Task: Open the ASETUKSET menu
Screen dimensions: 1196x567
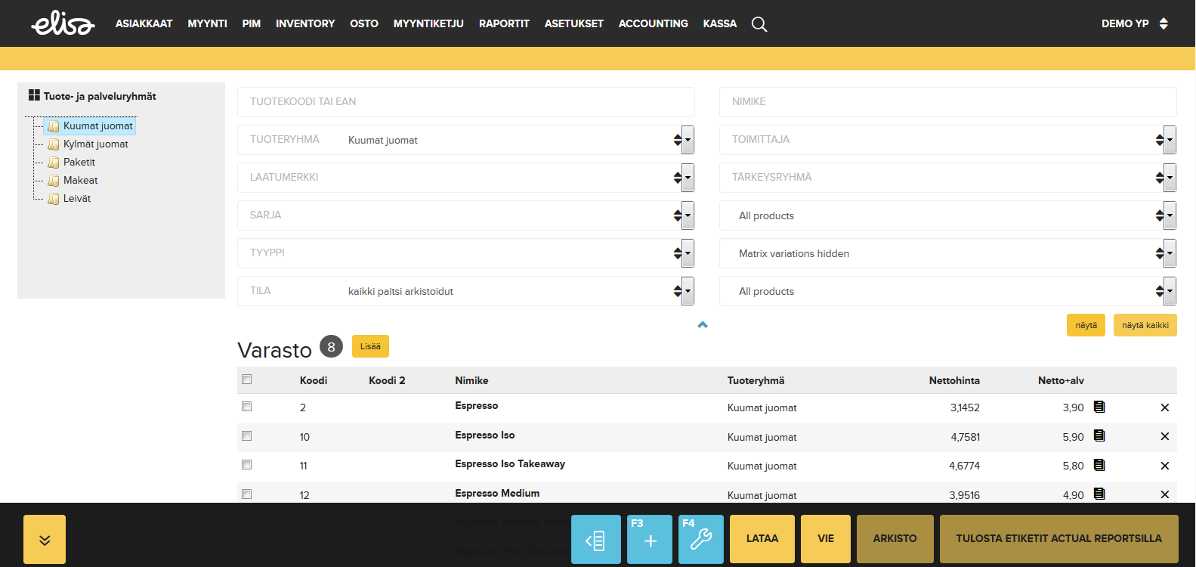Action: coord(574,23)
